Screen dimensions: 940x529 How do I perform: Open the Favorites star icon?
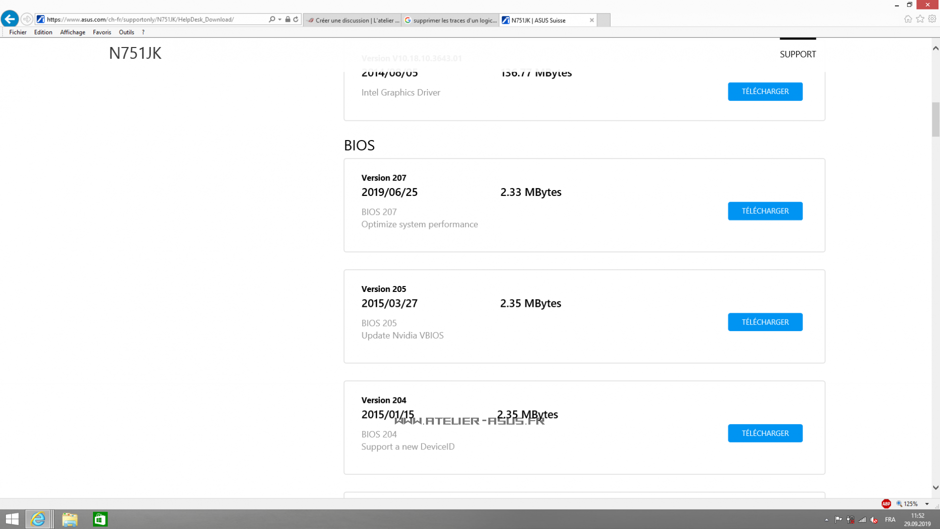click(920, 19)
